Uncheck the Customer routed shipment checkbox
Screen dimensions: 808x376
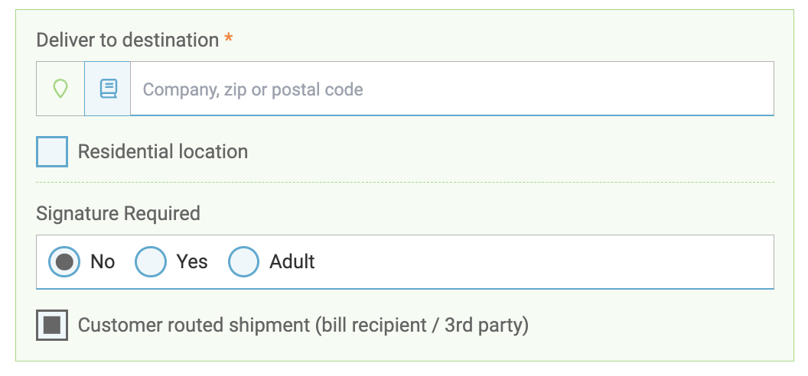52,326
